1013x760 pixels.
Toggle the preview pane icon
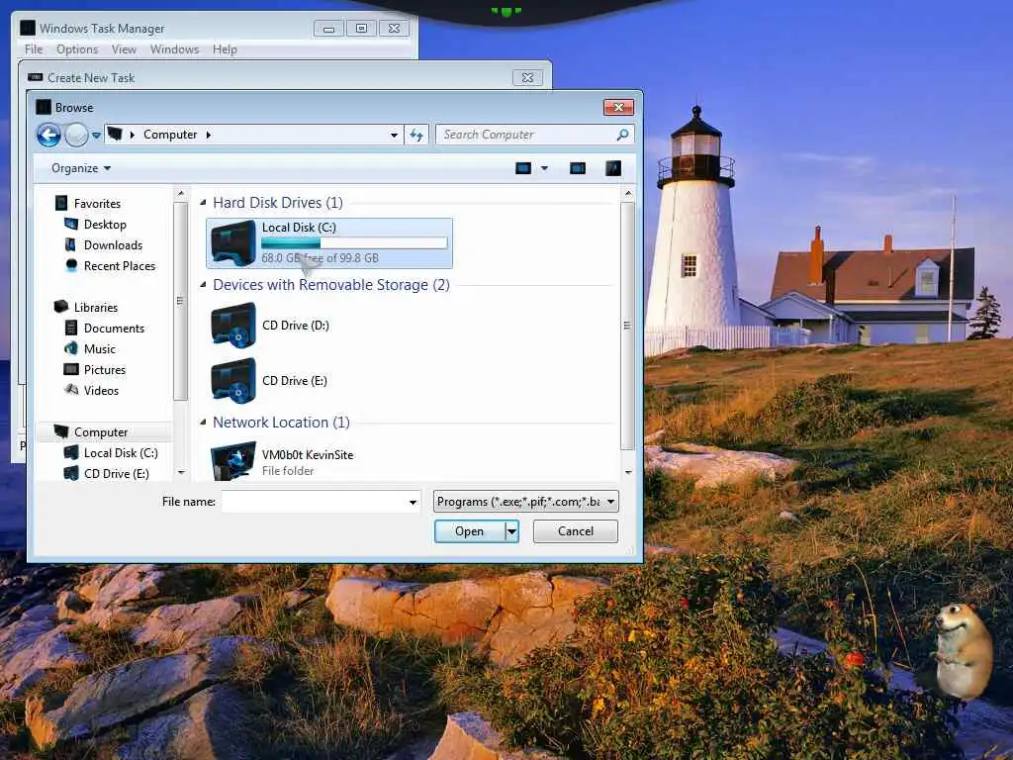click(x=578, y=168)
